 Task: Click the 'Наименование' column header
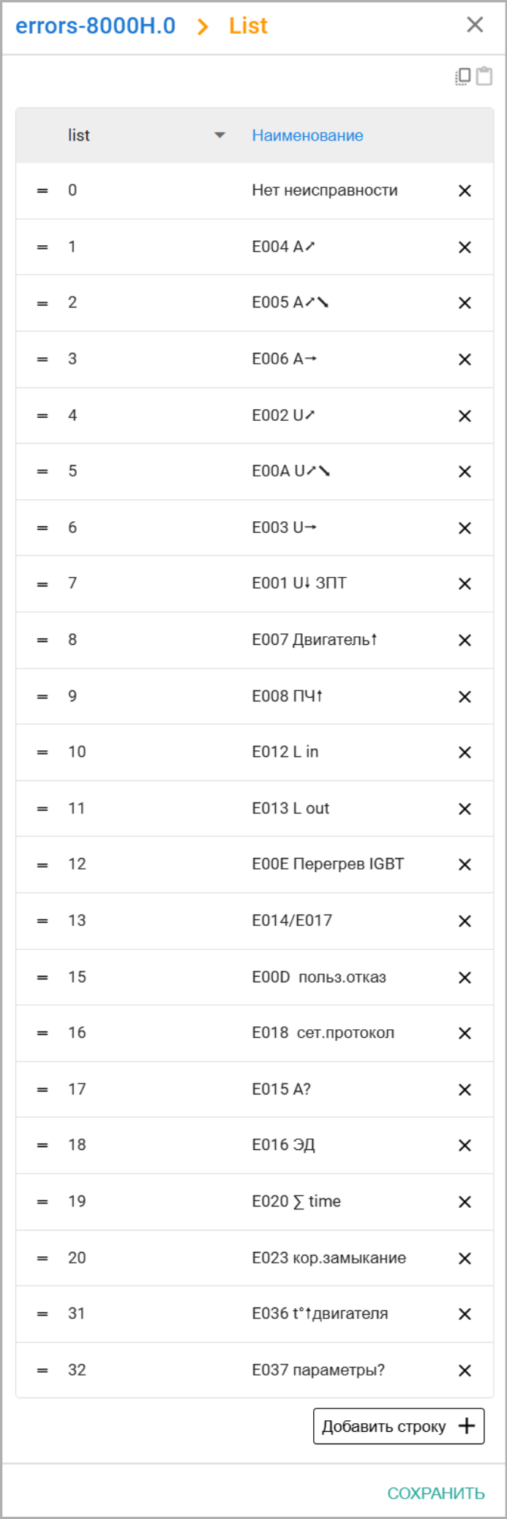tap(307, 135)
